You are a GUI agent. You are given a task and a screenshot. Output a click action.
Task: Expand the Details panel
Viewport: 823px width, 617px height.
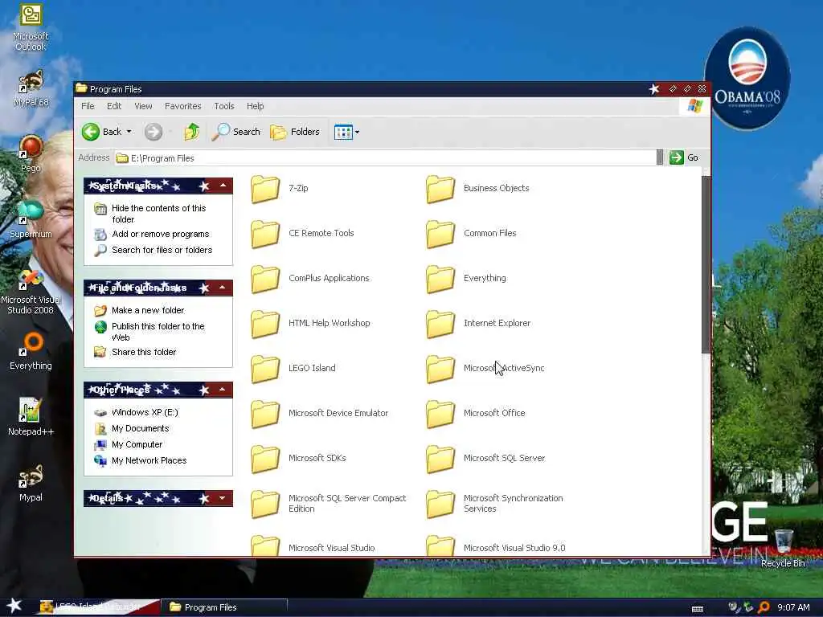(x=223, y=498)
